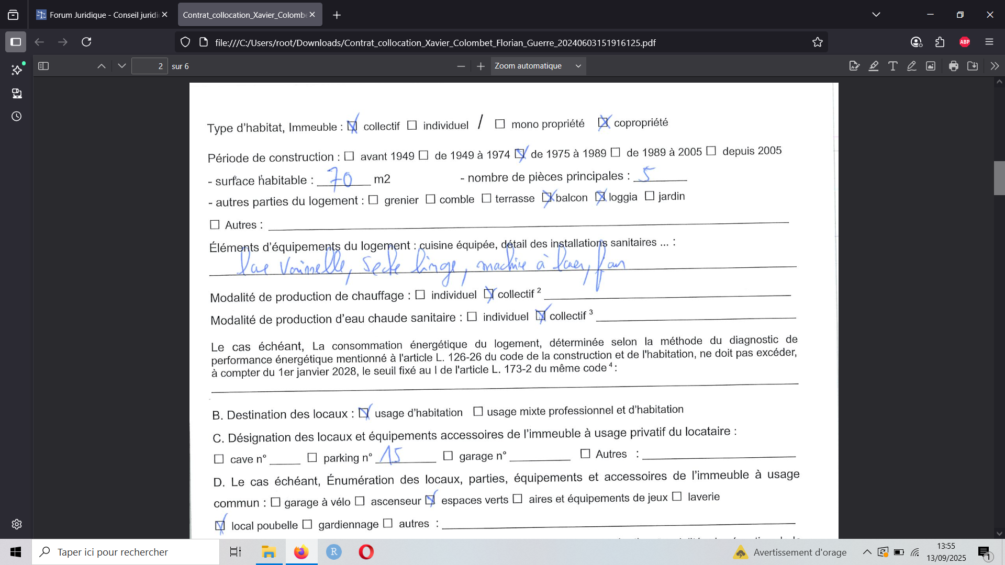Click the PDF highlight tool icon
The image size is (1005, 565).
[x=874, y=66]
